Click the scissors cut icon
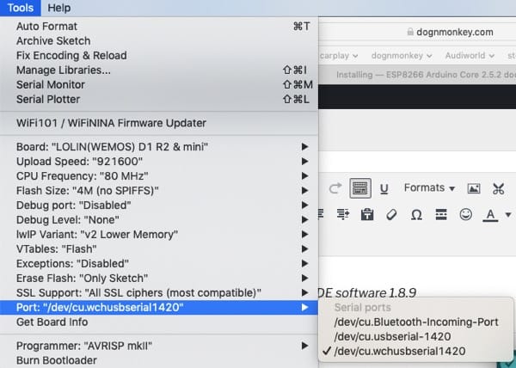This screenshot has width=516, height=368. [x=498, y=187]
